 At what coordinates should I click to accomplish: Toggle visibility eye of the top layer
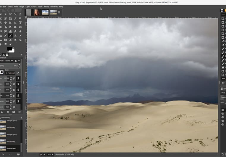tap(223, 110)
